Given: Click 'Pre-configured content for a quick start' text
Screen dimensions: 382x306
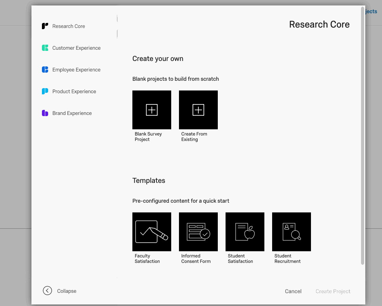Looking at the screenshot, I should coord(181,201).
